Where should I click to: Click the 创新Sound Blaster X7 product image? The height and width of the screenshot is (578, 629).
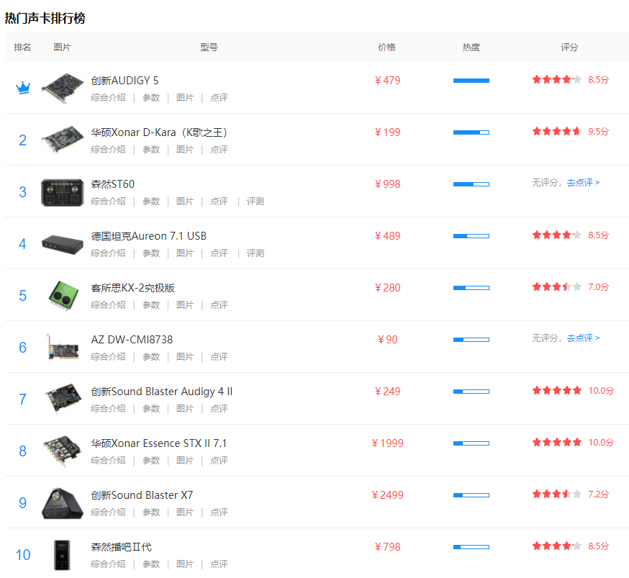tap(63, 502)
